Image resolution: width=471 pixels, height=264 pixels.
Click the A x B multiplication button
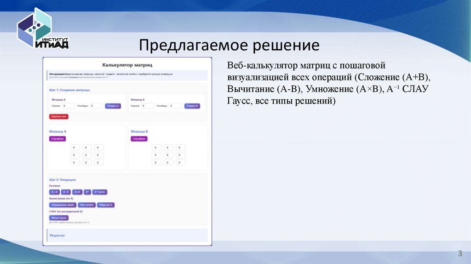(77, 192)
